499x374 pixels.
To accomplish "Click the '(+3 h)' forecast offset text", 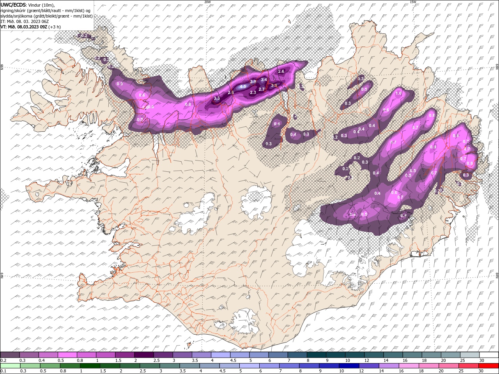I will click(x=55, y=27).
